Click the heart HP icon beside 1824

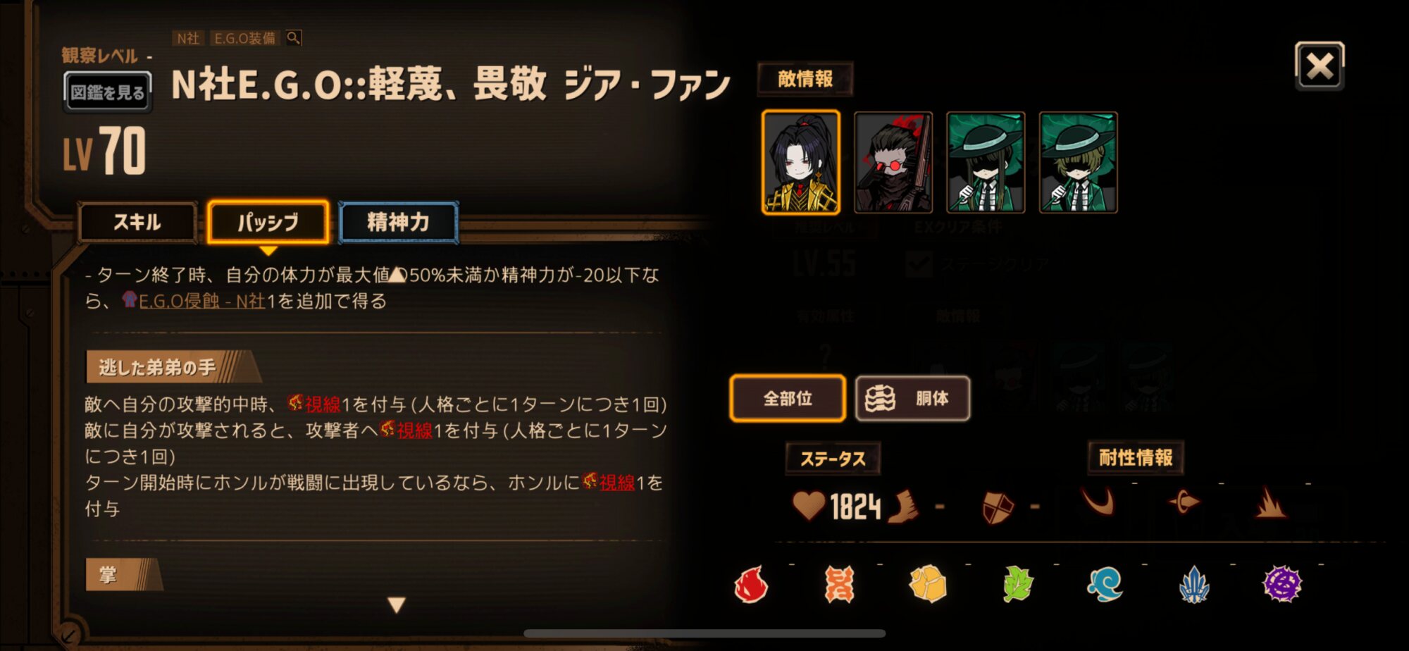coord(808,505)
